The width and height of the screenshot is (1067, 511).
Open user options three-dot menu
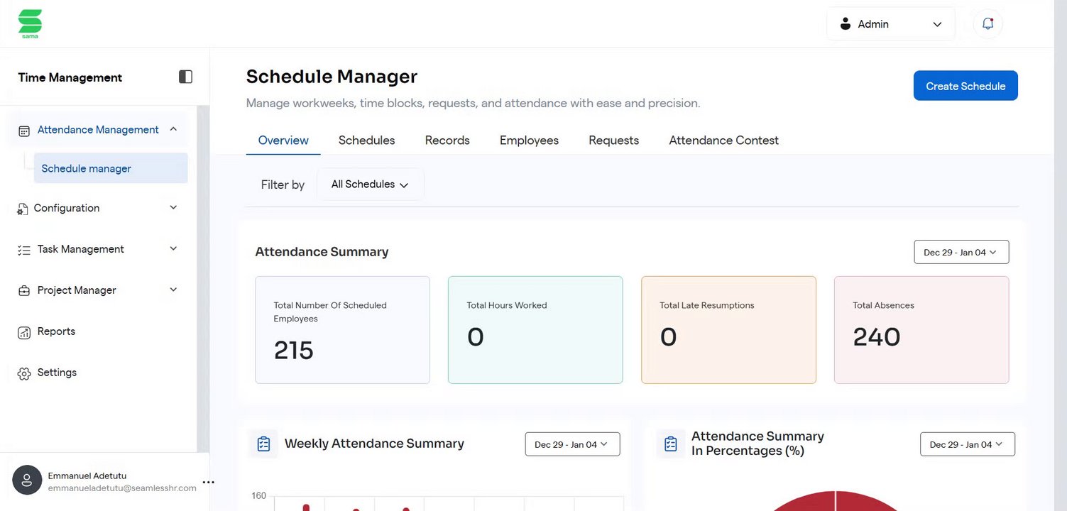tap(208, 482)
